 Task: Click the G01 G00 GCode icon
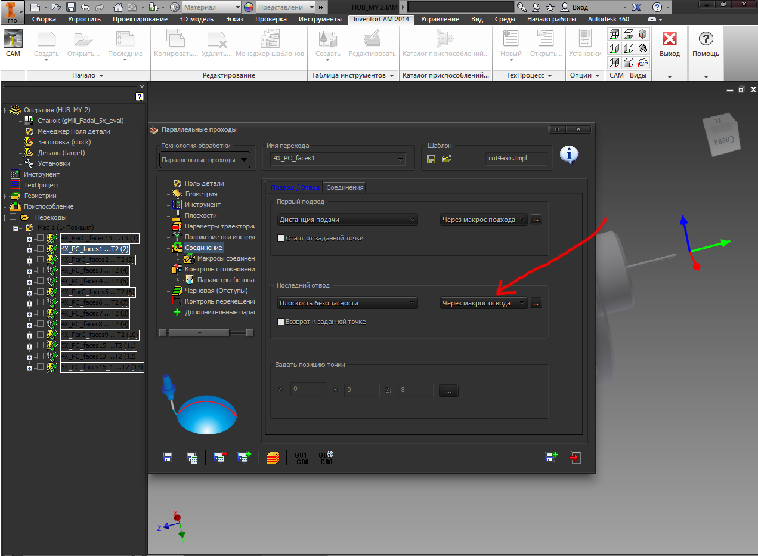coord(302,458)
